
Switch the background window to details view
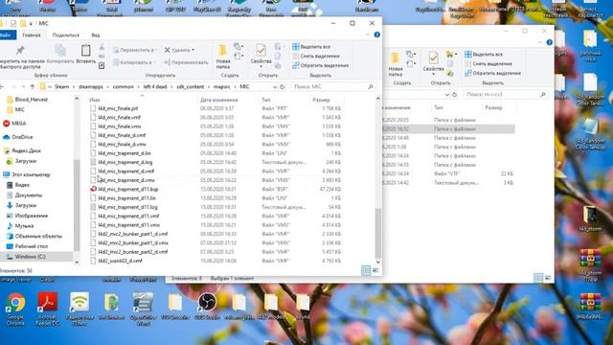(538, 278)
